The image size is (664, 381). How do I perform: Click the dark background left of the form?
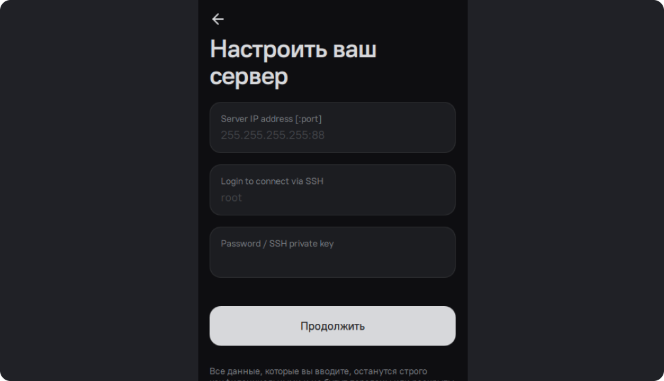pyautogui.click(x=99, y=190)
